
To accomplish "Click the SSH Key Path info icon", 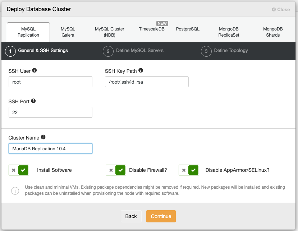I will [x=141, y=70].
